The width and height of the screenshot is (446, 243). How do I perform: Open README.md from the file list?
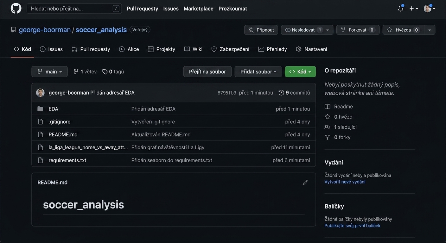pos(63,134)
